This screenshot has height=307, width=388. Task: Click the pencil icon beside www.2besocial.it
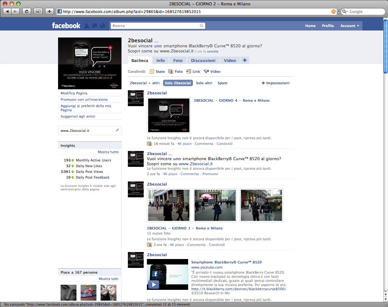point(117,130)
